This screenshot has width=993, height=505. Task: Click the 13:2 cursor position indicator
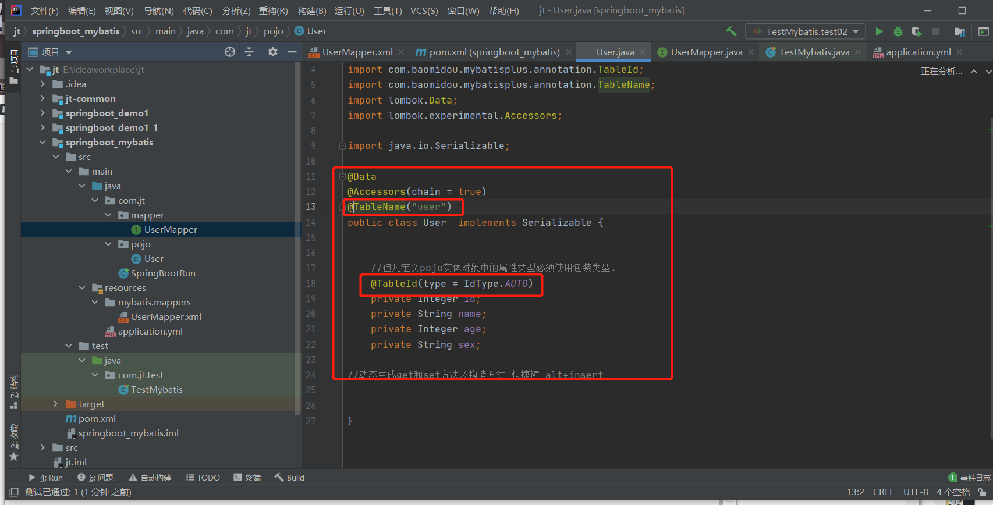[x=855, y=492]
